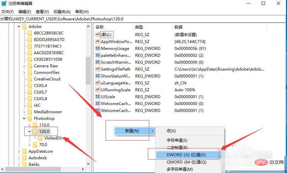Open the 文件(F) menu
287x173 pixels.
point(8,12)
